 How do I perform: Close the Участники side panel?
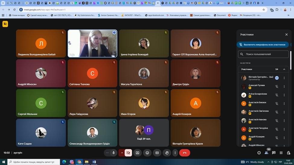[x=286, y=35]
